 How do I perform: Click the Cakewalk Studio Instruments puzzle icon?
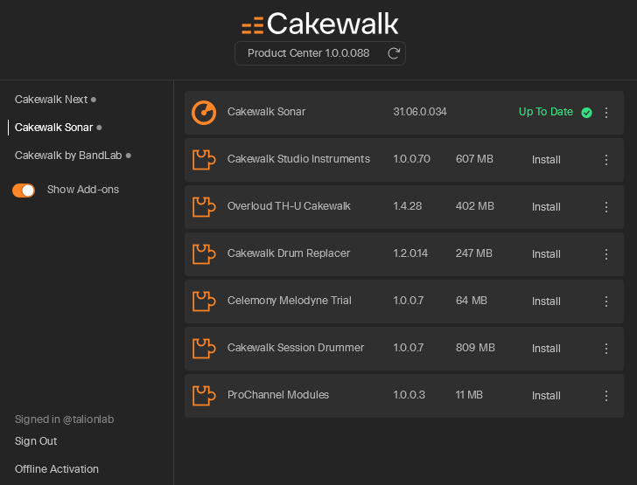tap(204, 160)
